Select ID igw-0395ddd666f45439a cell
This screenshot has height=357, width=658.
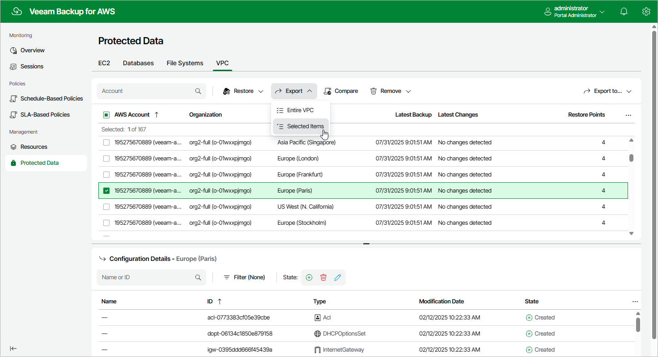click(240, 350)
